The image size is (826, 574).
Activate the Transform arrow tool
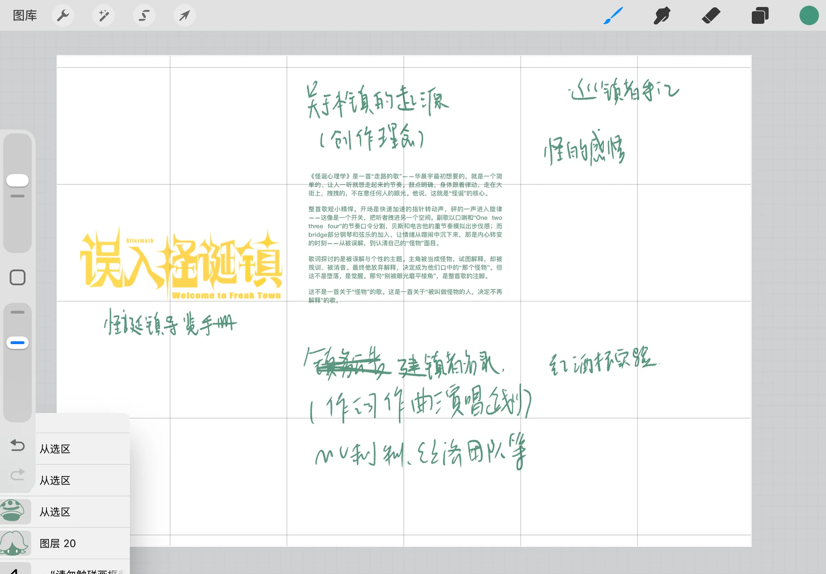click(184, 16)
